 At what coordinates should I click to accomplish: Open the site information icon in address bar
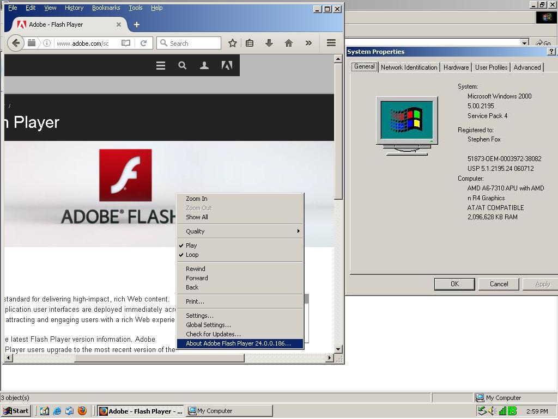47,44
